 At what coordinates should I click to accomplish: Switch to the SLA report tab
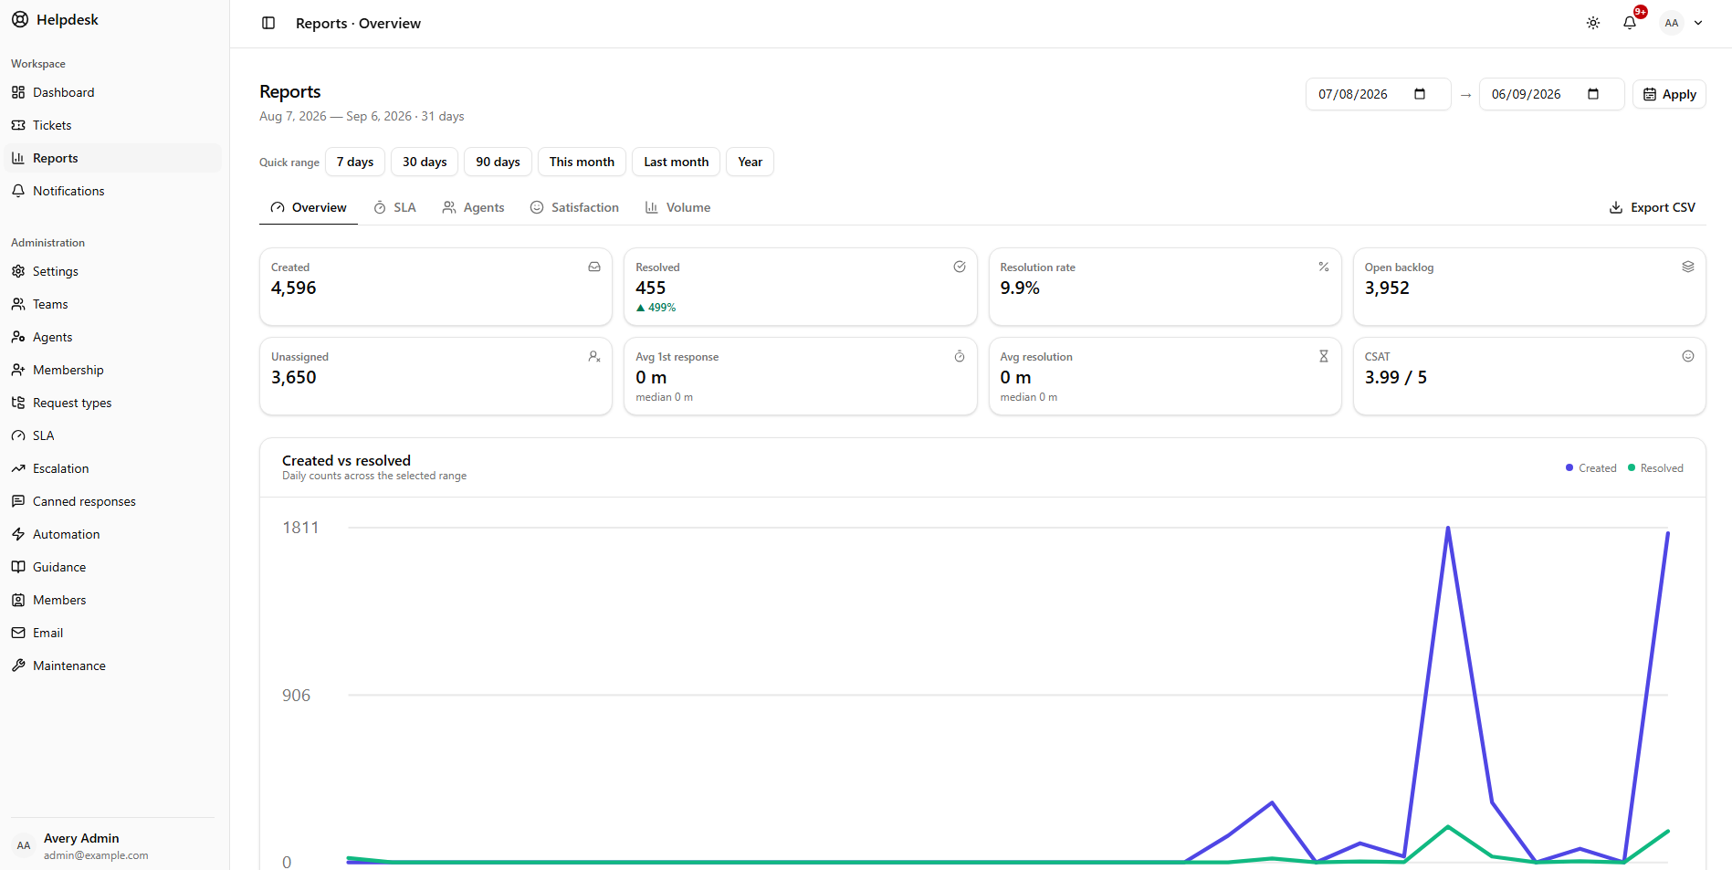(394, 207)
